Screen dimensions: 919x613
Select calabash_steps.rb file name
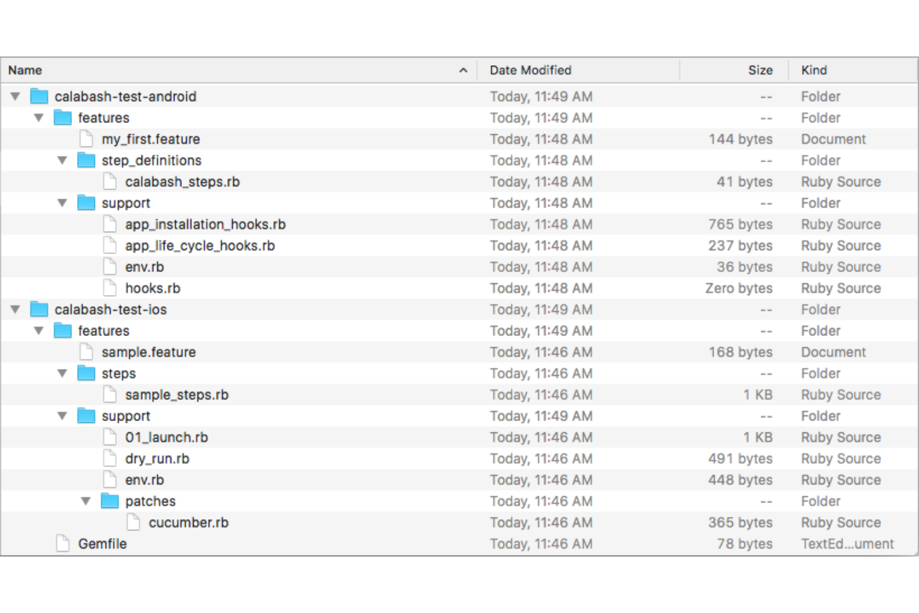(x=183, y=181)
